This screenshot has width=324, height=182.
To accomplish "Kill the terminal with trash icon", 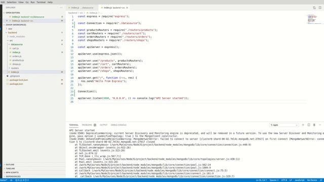I will 314,125.
